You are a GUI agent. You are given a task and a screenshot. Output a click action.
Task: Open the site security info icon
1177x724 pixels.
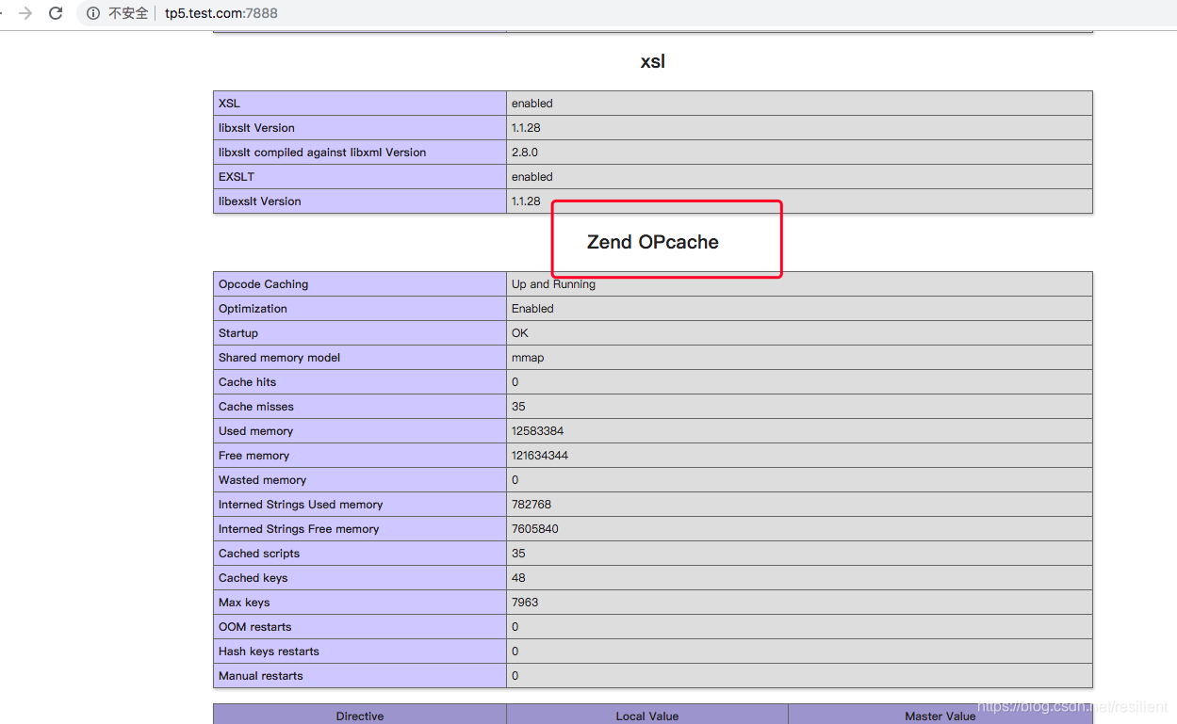point(93,13)
